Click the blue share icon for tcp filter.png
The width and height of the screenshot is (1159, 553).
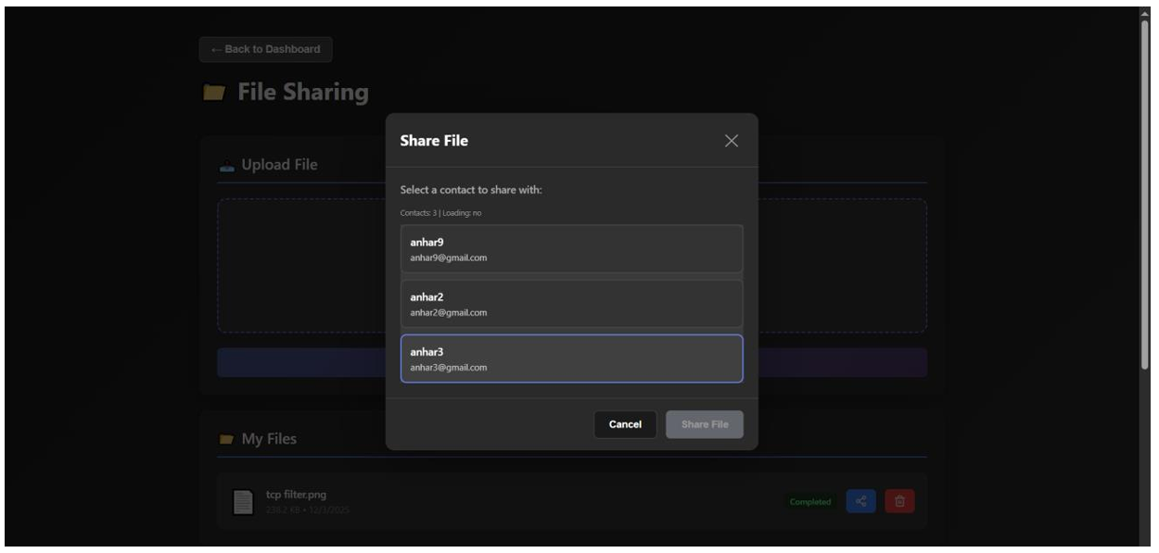[x=861, y=502]
